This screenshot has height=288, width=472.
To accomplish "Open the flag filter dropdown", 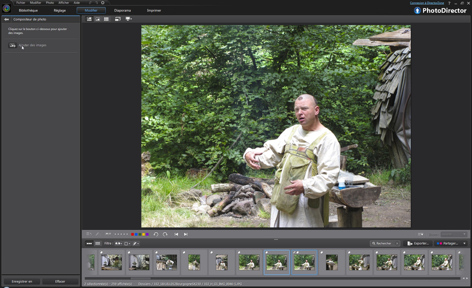I will (118, 244).
